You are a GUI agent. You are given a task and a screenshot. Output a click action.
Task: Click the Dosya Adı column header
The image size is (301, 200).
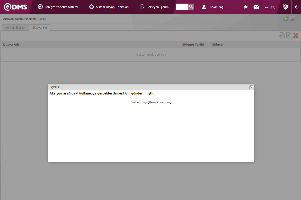click(11, 44)
